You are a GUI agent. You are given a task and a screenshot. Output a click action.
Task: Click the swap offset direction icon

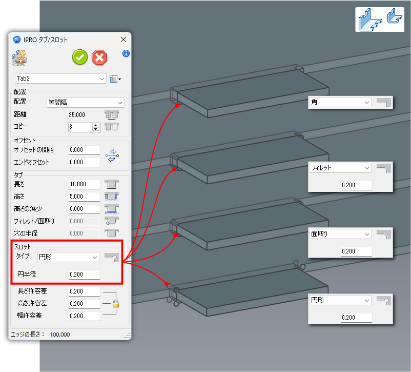(112, 155)
